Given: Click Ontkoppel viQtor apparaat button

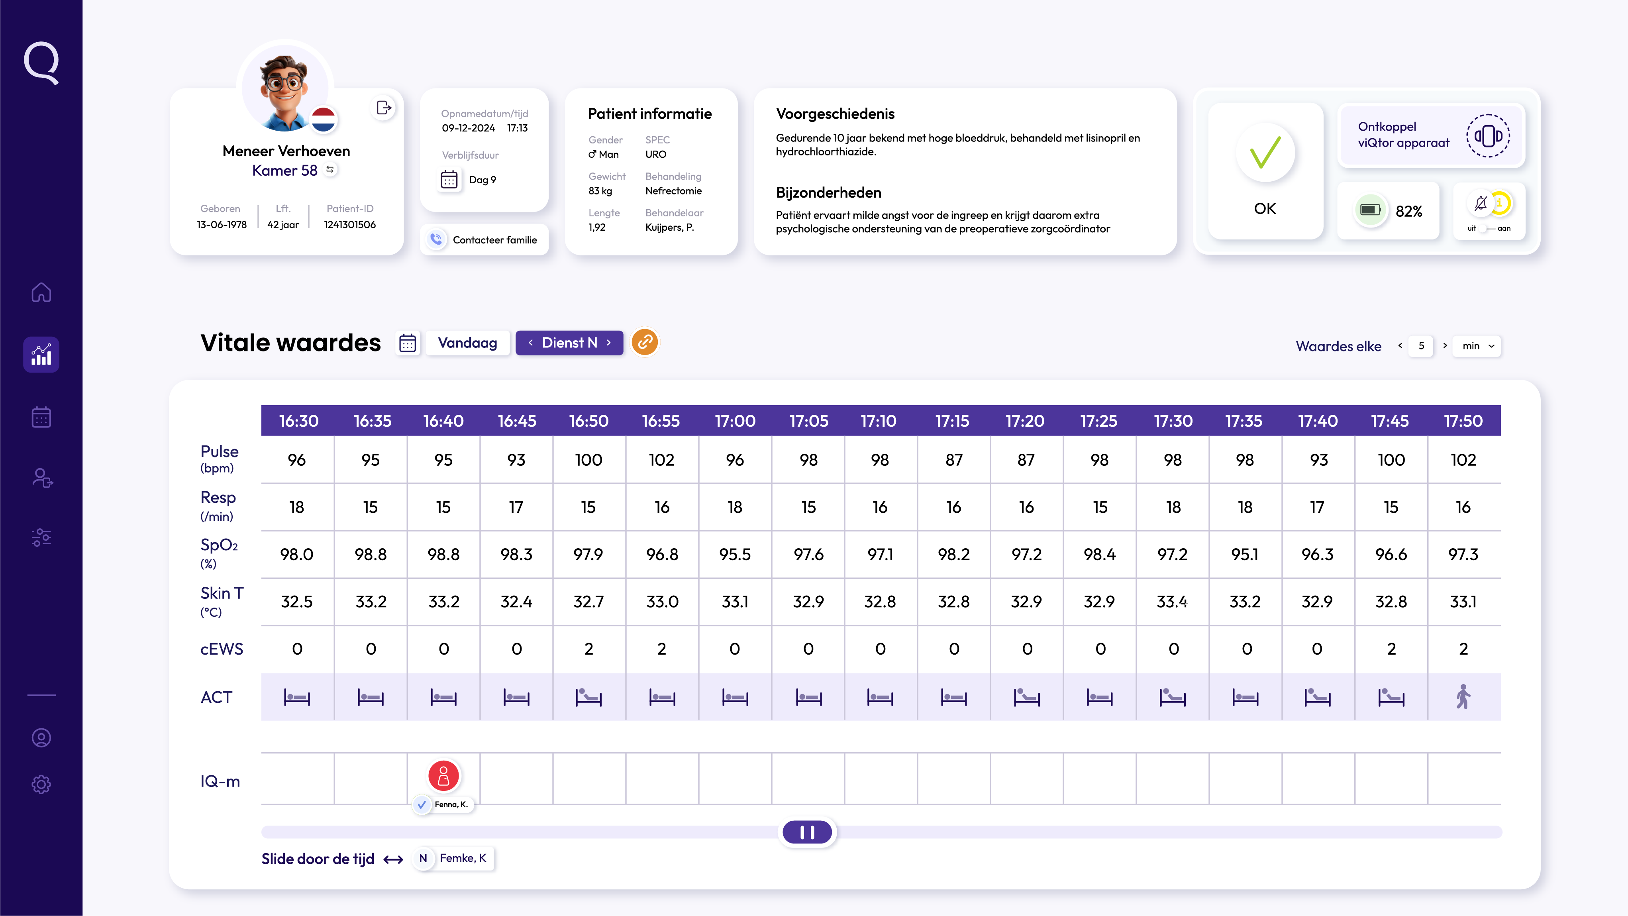Looking at the screenshot, I should (x=1431, y=135).
